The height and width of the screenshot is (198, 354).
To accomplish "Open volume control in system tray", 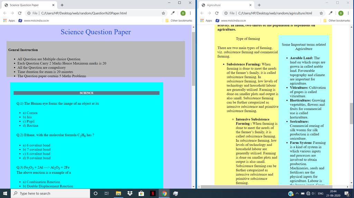I will tap(313, 194).
